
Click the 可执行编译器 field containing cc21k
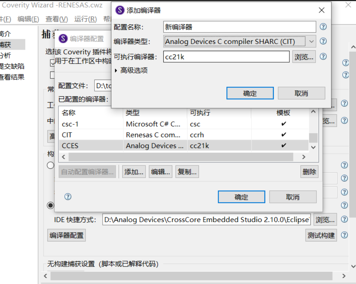coord(226,57)
